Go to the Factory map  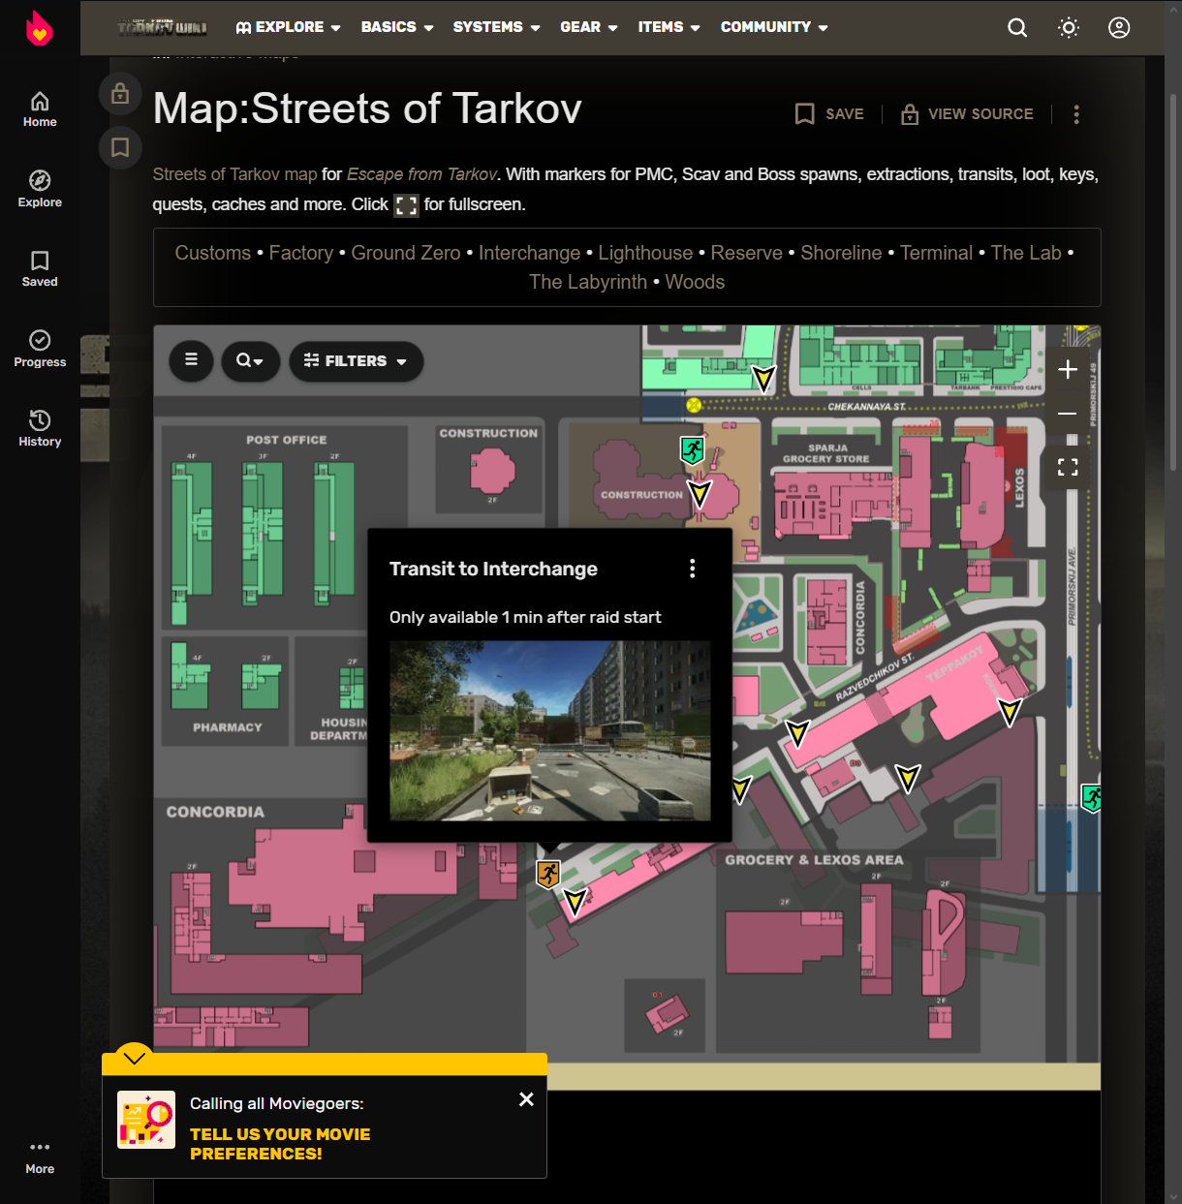point(300,253)
